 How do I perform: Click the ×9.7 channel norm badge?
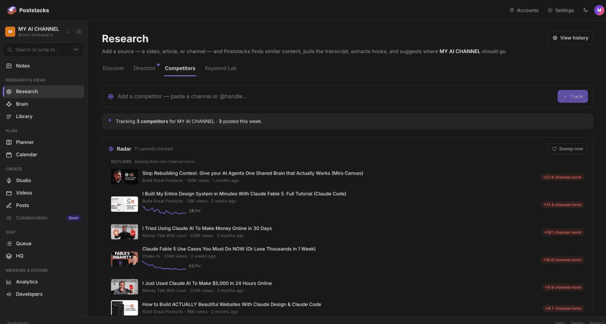[563, 309]
